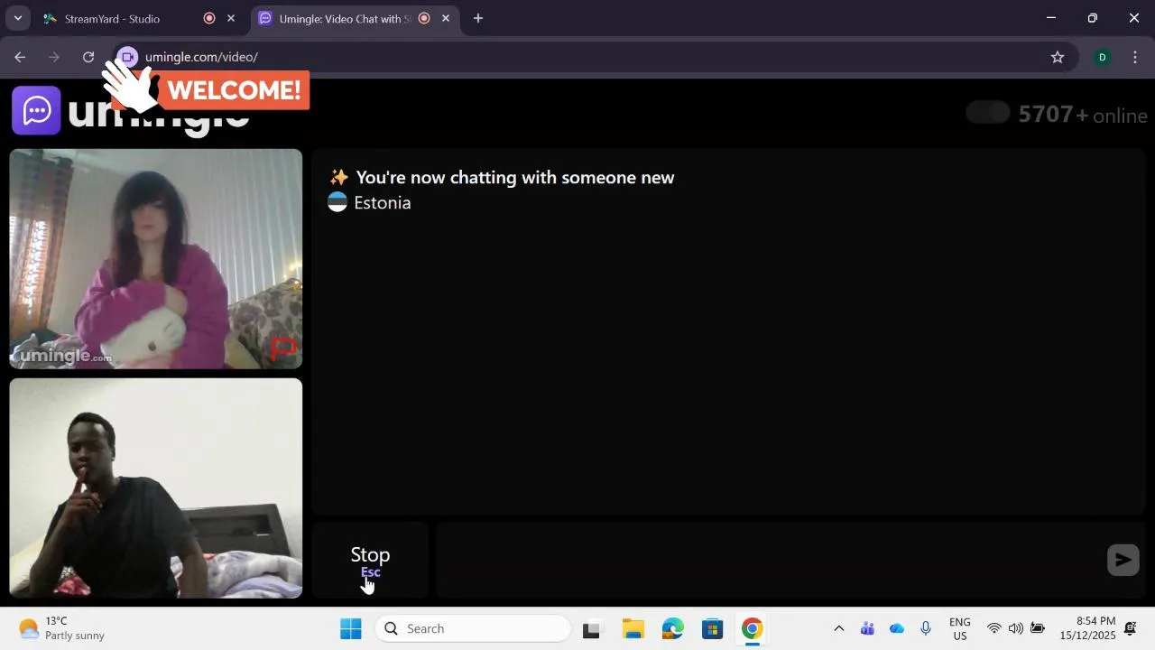Open the clock showing 8:54 PM
Screen dimensions: 1155x650
click(x=1087, y=628)
